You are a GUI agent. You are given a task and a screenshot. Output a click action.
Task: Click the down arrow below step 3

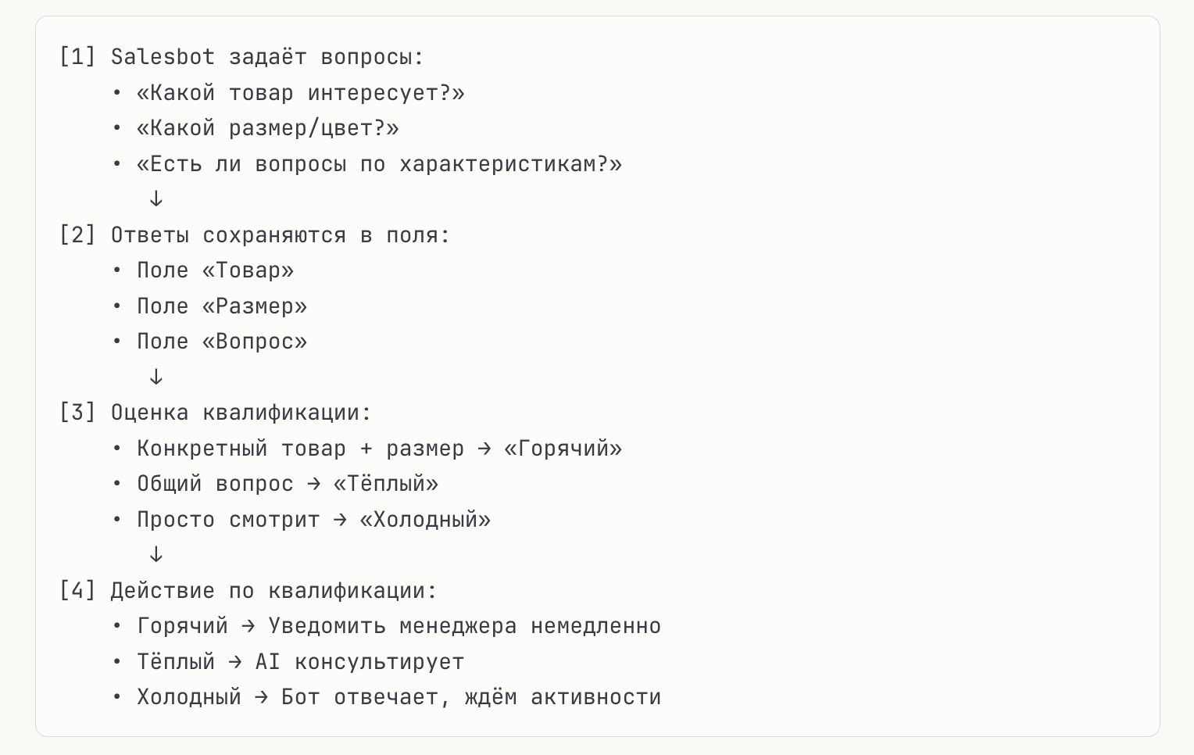(x=156, y=555)
